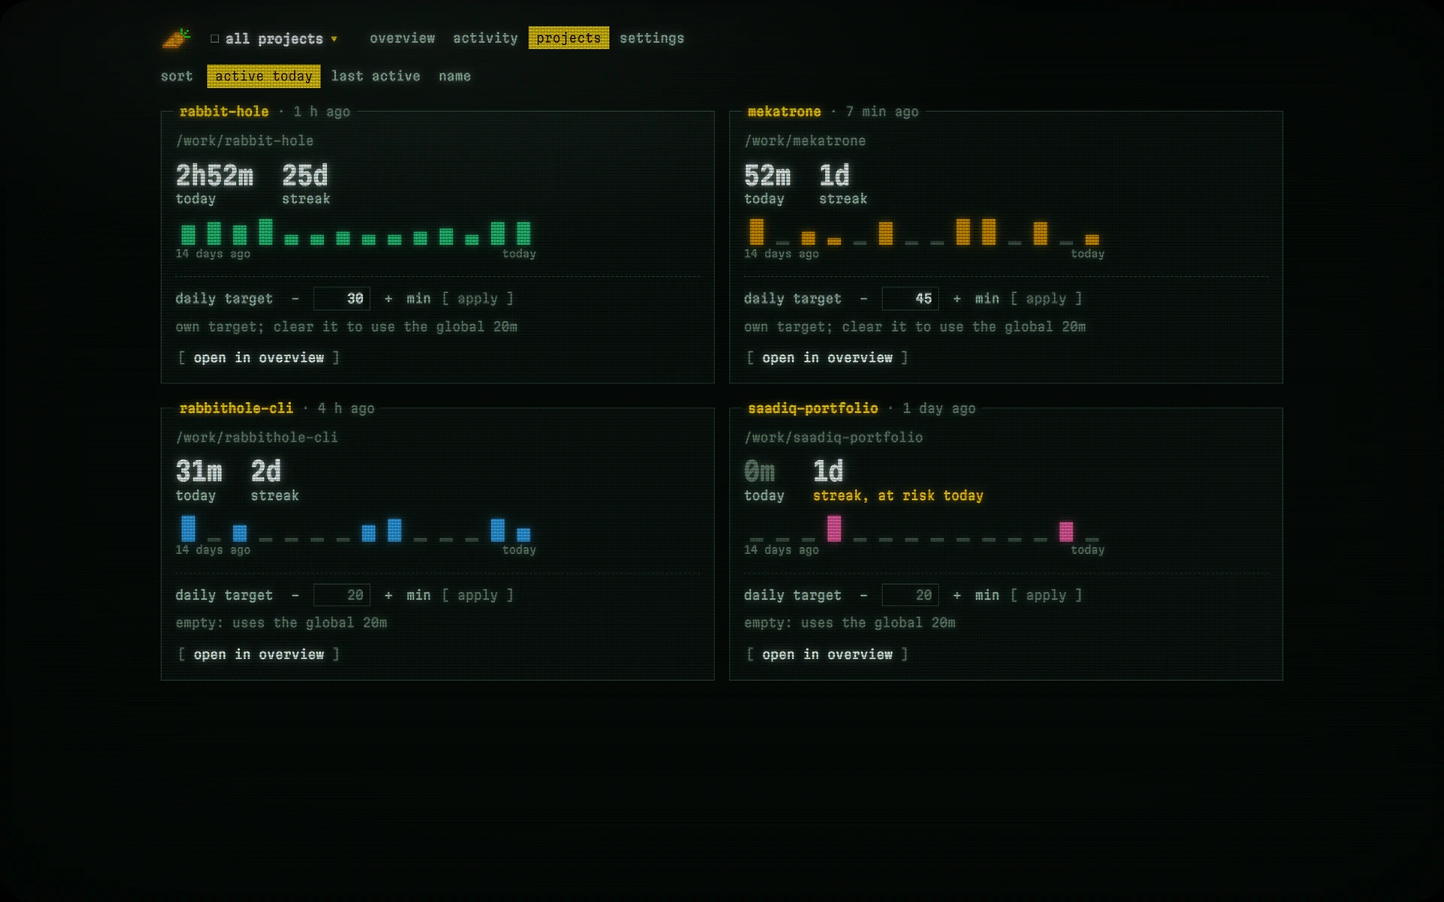Apply the saadiq-portfolio daily target

(x=1046, y=595)
